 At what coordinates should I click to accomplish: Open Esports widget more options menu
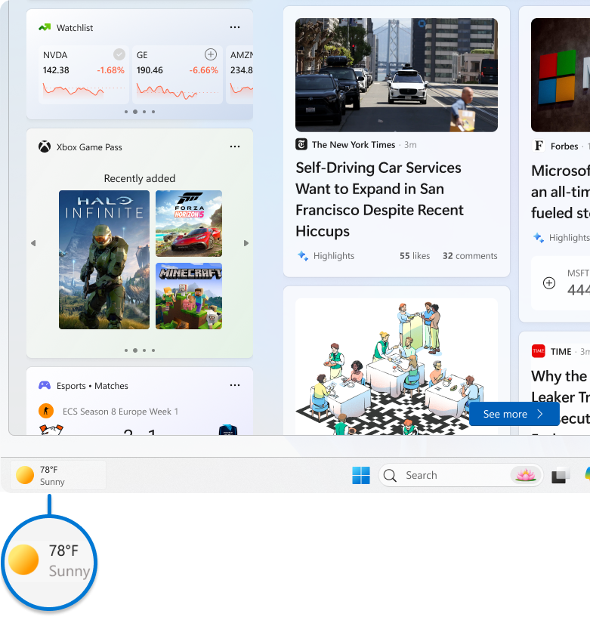235,386
